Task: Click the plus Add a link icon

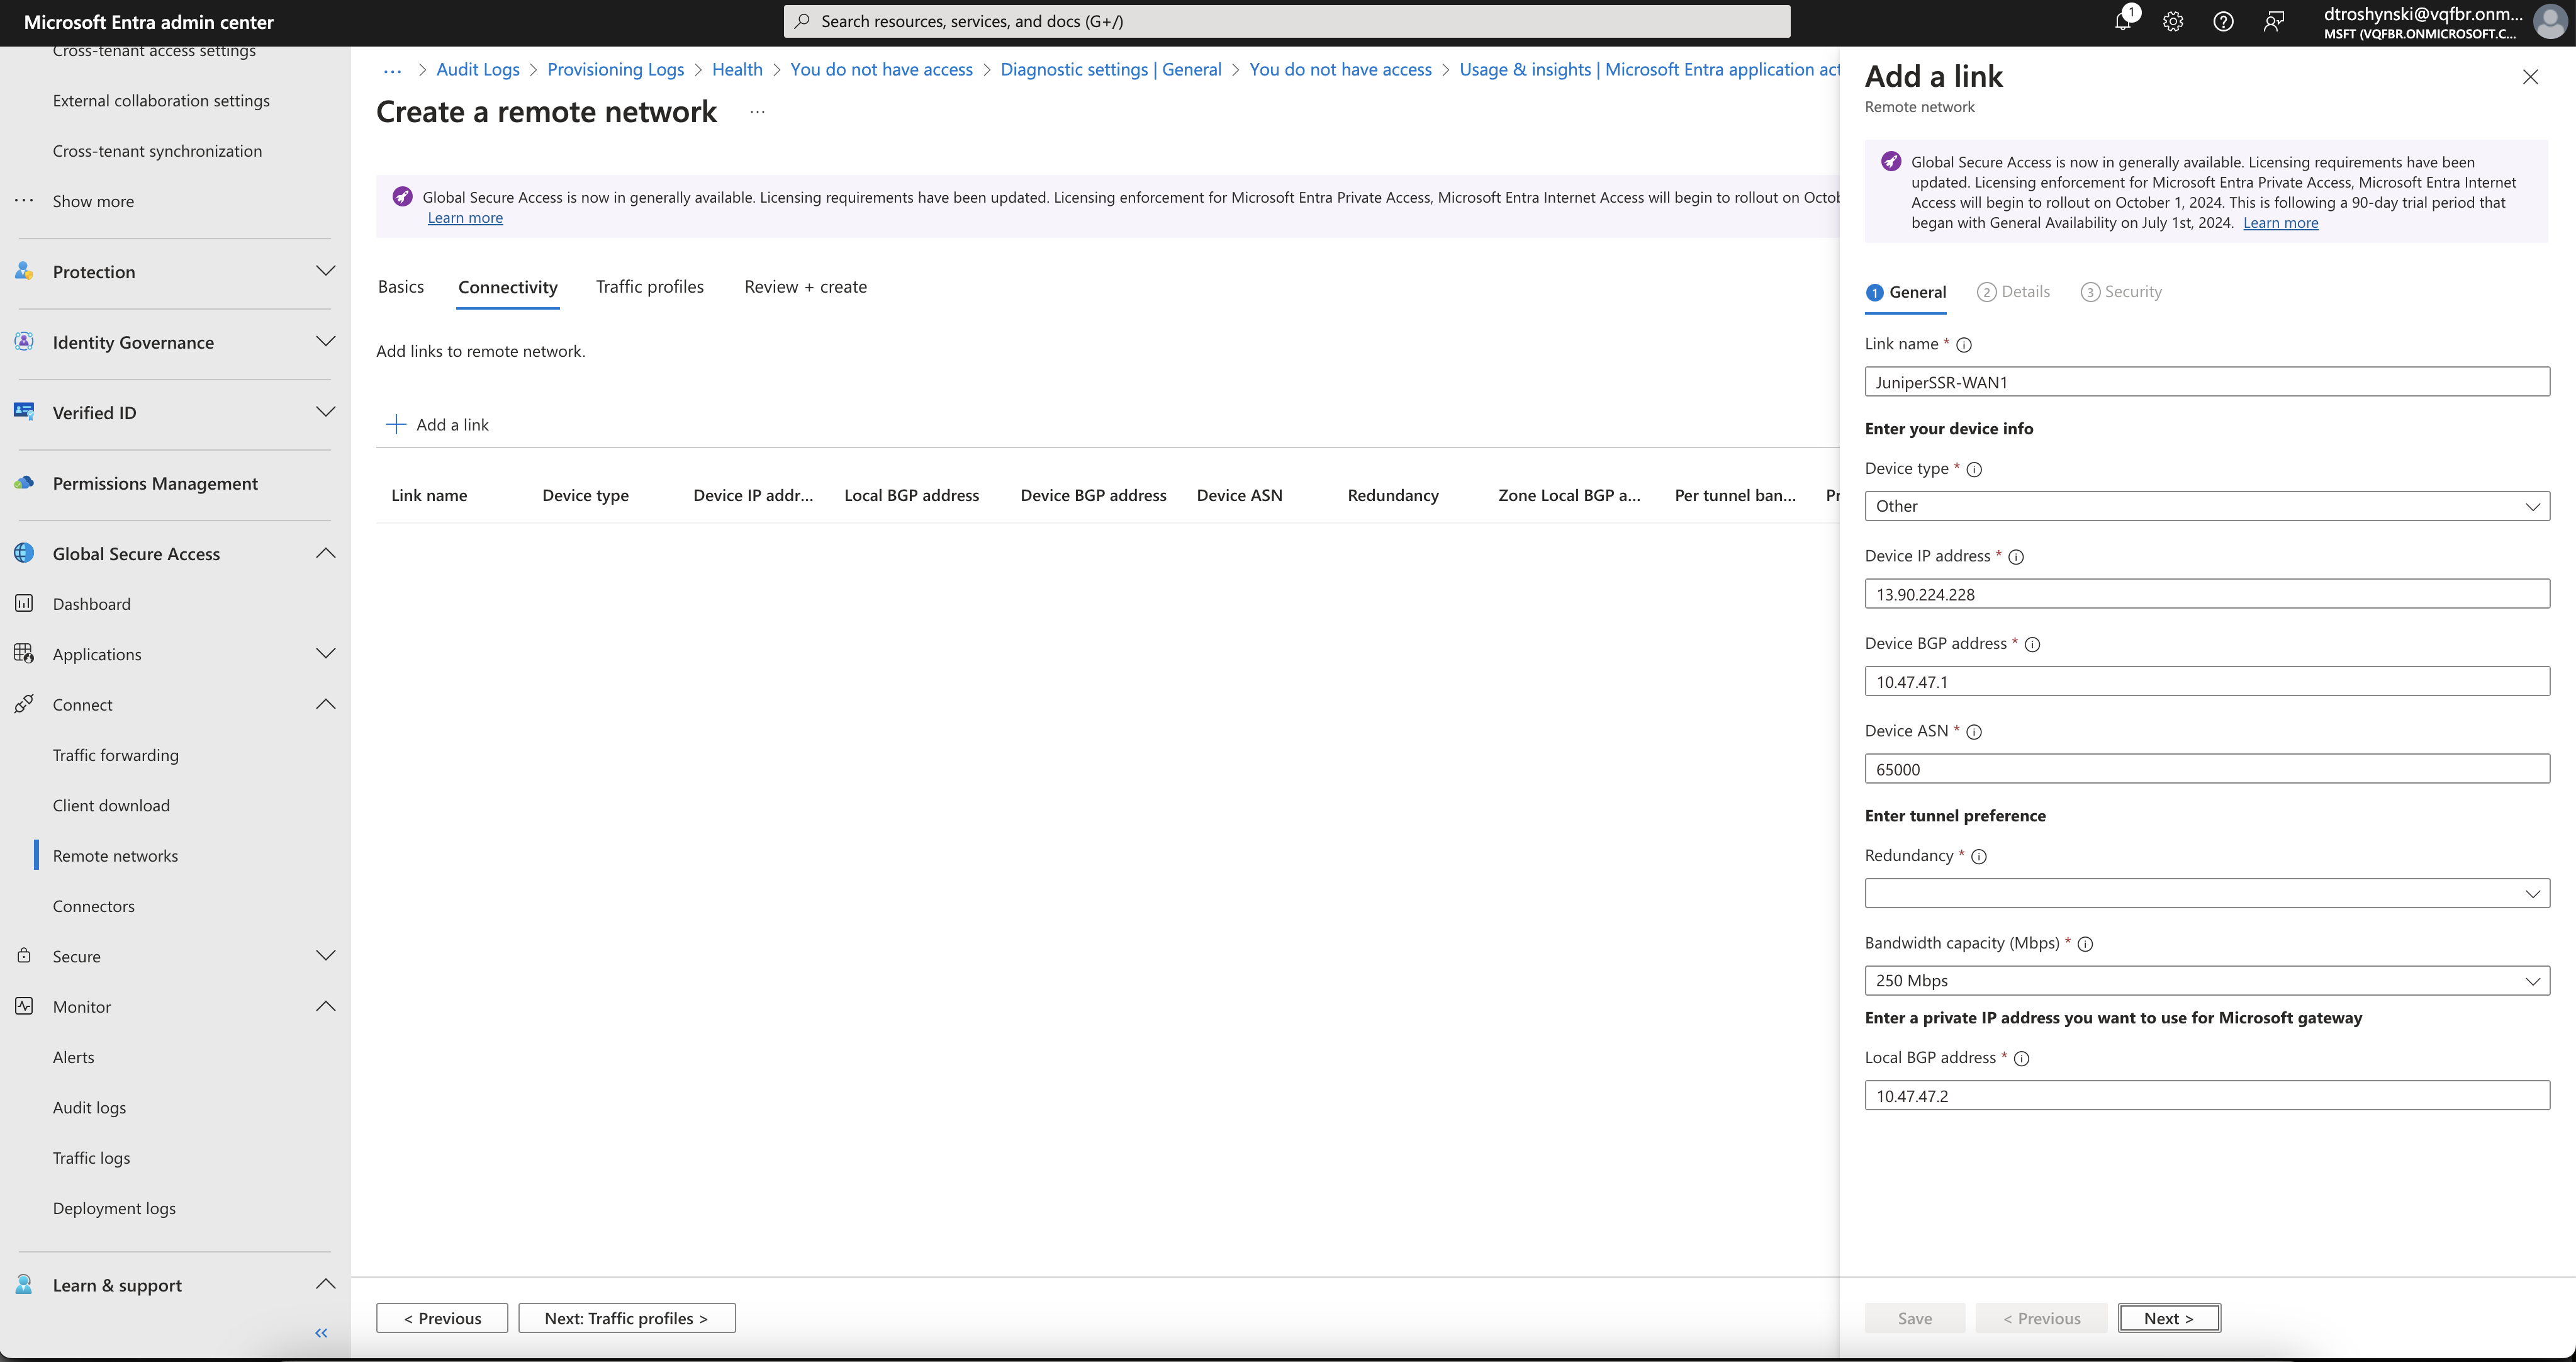Action: (x=396, y=425)
